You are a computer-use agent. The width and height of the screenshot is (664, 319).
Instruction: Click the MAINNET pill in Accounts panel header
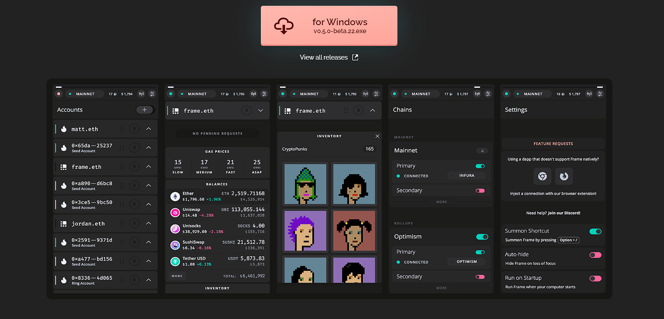pyautogui.click(x=85, y=94)
